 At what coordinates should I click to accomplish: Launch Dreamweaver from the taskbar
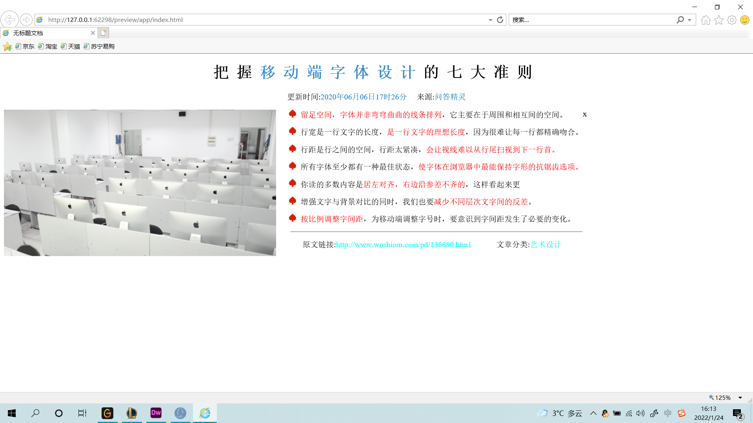click(x=156, y=413)
